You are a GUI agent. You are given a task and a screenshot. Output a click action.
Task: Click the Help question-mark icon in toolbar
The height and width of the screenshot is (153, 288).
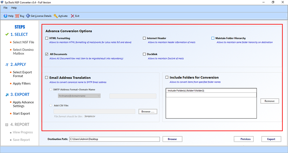(5, 16)
